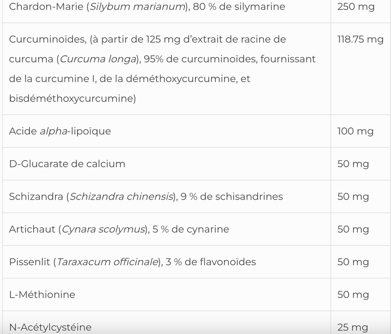Click the italic Schizandra chinensis text
The height and width of the screenshot is (334, 391).
click(121, 196)
